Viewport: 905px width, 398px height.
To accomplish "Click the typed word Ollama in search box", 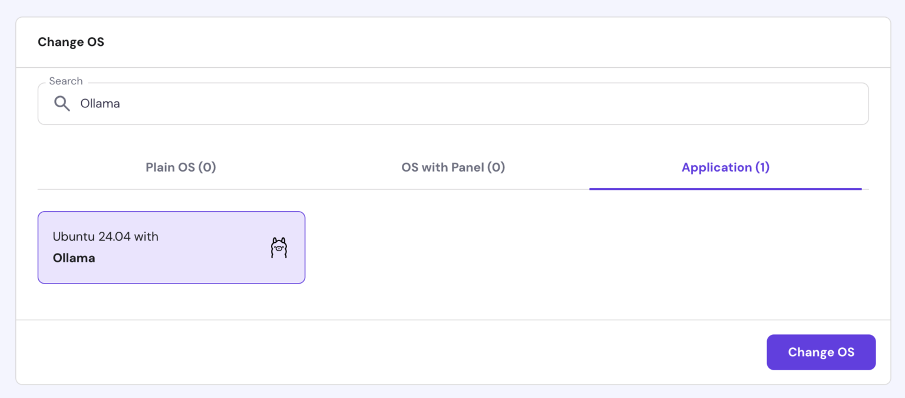I will pos(100,104).
